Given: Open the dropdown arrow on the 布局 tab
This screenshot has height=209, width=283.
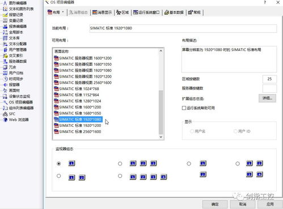Looking at the screenshot, I should coord(63,12).
